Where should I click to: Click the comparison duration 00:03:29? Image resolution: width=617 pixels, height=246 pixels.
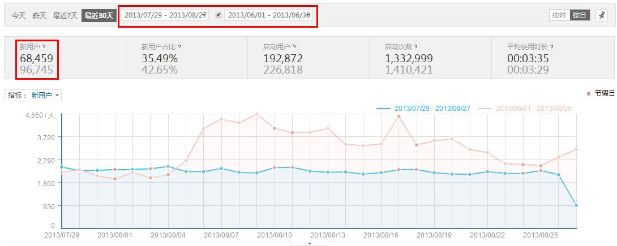click(x=528, y=70)
